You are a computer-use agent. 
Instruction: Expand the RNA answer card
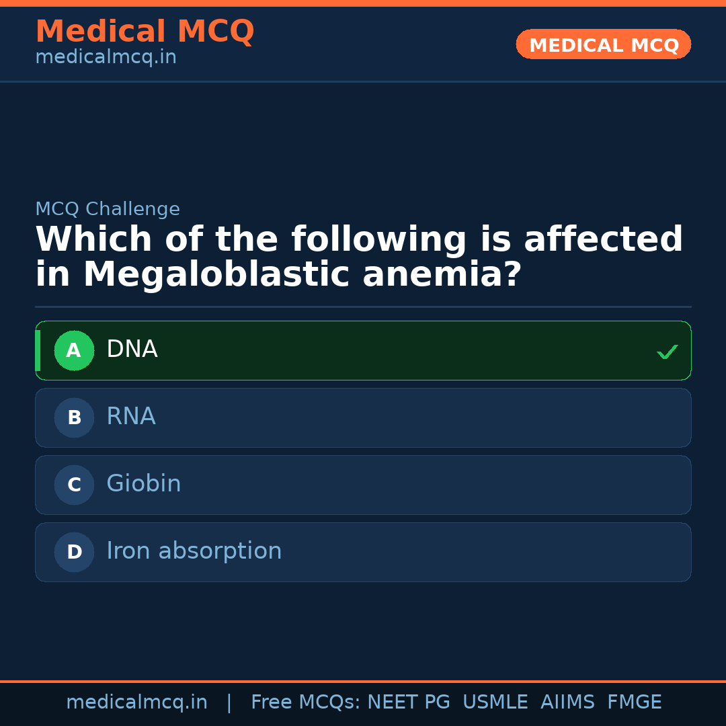(363, 417)
